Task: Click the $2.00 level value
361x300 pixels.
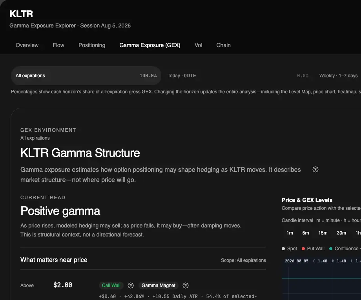Action: click(63, 285)
